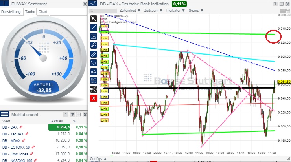Click the red X delete drawings button
The height and width of the screenshot is (162, 291).
tap(94, 98)
